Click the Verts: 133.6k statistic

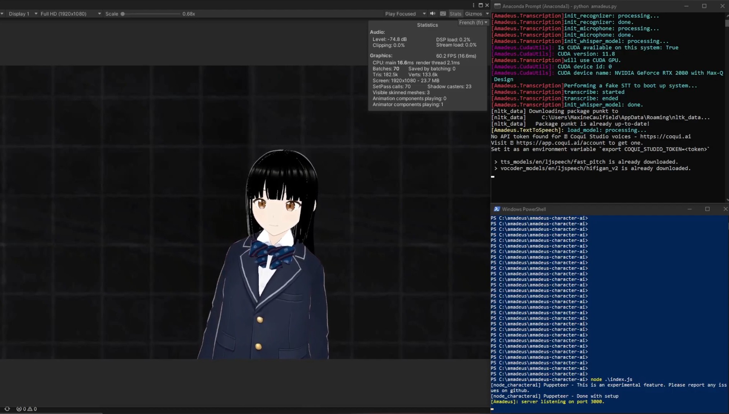(x=423, y=75)
